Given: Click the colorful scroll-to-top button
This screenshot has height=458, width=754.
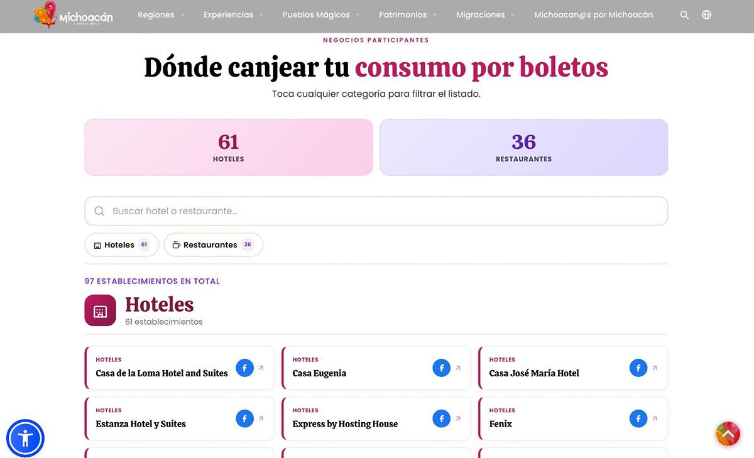Looking at the screenshot, I should tap(728, 433).
